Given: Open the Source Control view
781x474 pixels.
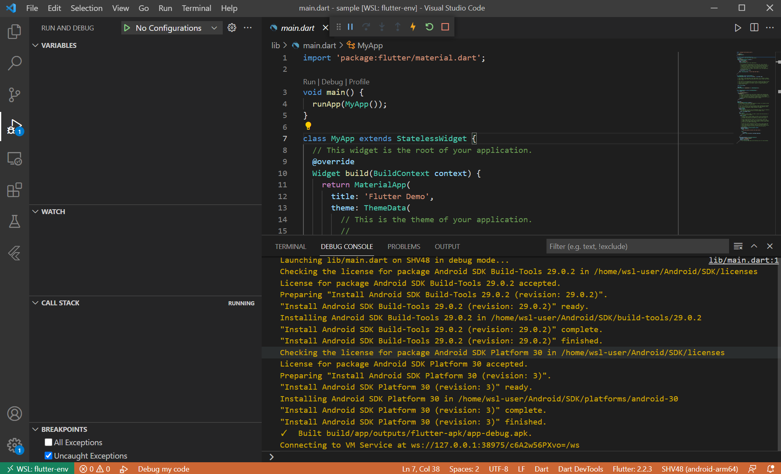Looking at the screenshot, I should pos(15,94).
